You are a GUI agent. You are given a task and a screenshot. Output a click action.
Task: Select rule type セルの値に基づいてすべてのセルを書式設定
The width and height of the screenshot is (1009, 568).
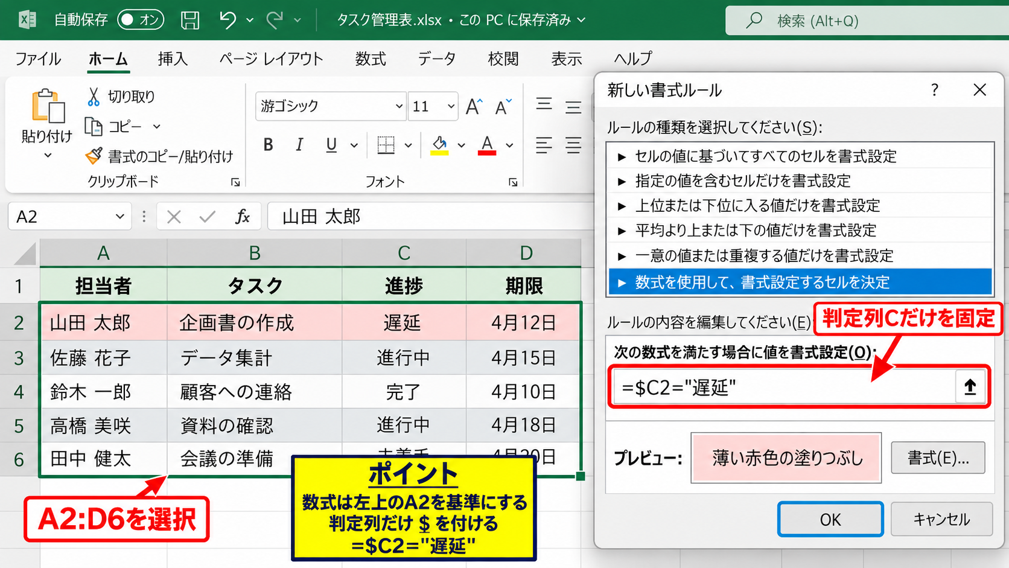point(800,156)
